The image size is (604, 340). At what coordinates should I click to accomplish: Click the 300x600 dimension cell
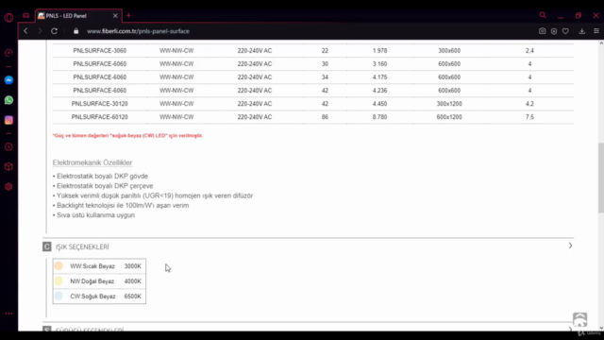click(x=449, y=50)
